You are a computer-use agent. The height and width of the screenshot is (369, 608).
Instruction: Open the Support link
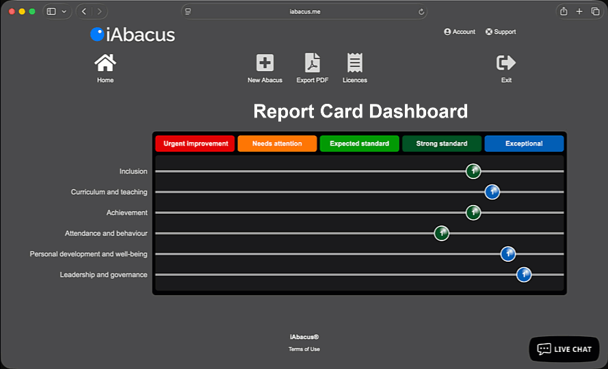click(501, 32)
